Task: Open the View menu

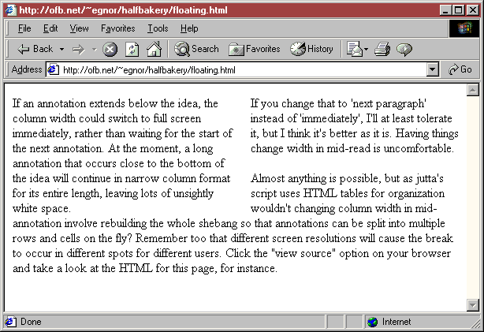Action: pos(79,28)
